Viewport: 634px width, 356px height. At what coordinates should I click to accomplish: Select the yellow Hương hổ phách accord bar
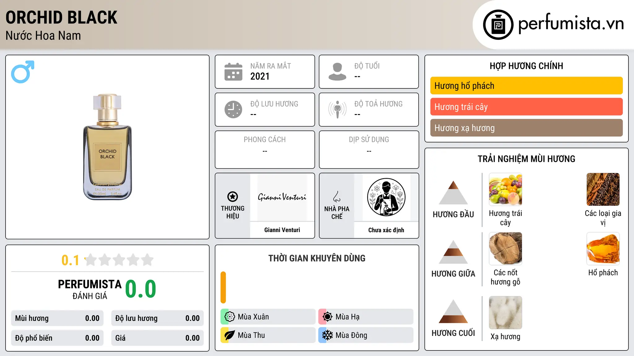pos(526,86)
